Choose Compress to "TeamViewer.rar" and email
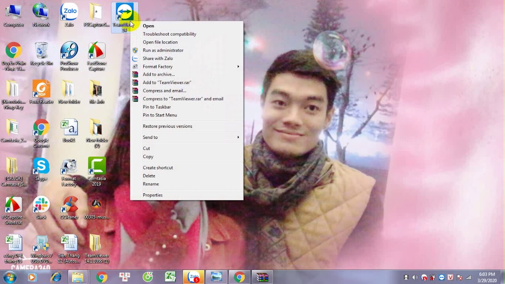 [187, 99]
